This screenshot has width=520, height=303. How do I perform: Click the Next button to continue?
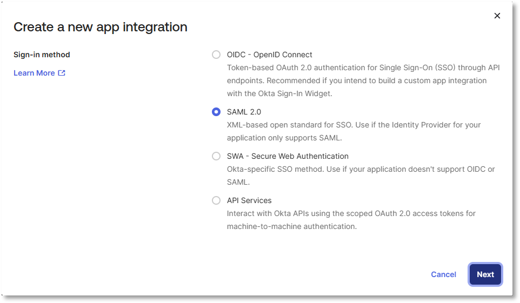[485, 274]
